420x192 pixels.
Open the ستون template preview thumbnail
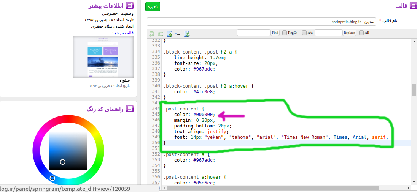[x=103, y=57]
